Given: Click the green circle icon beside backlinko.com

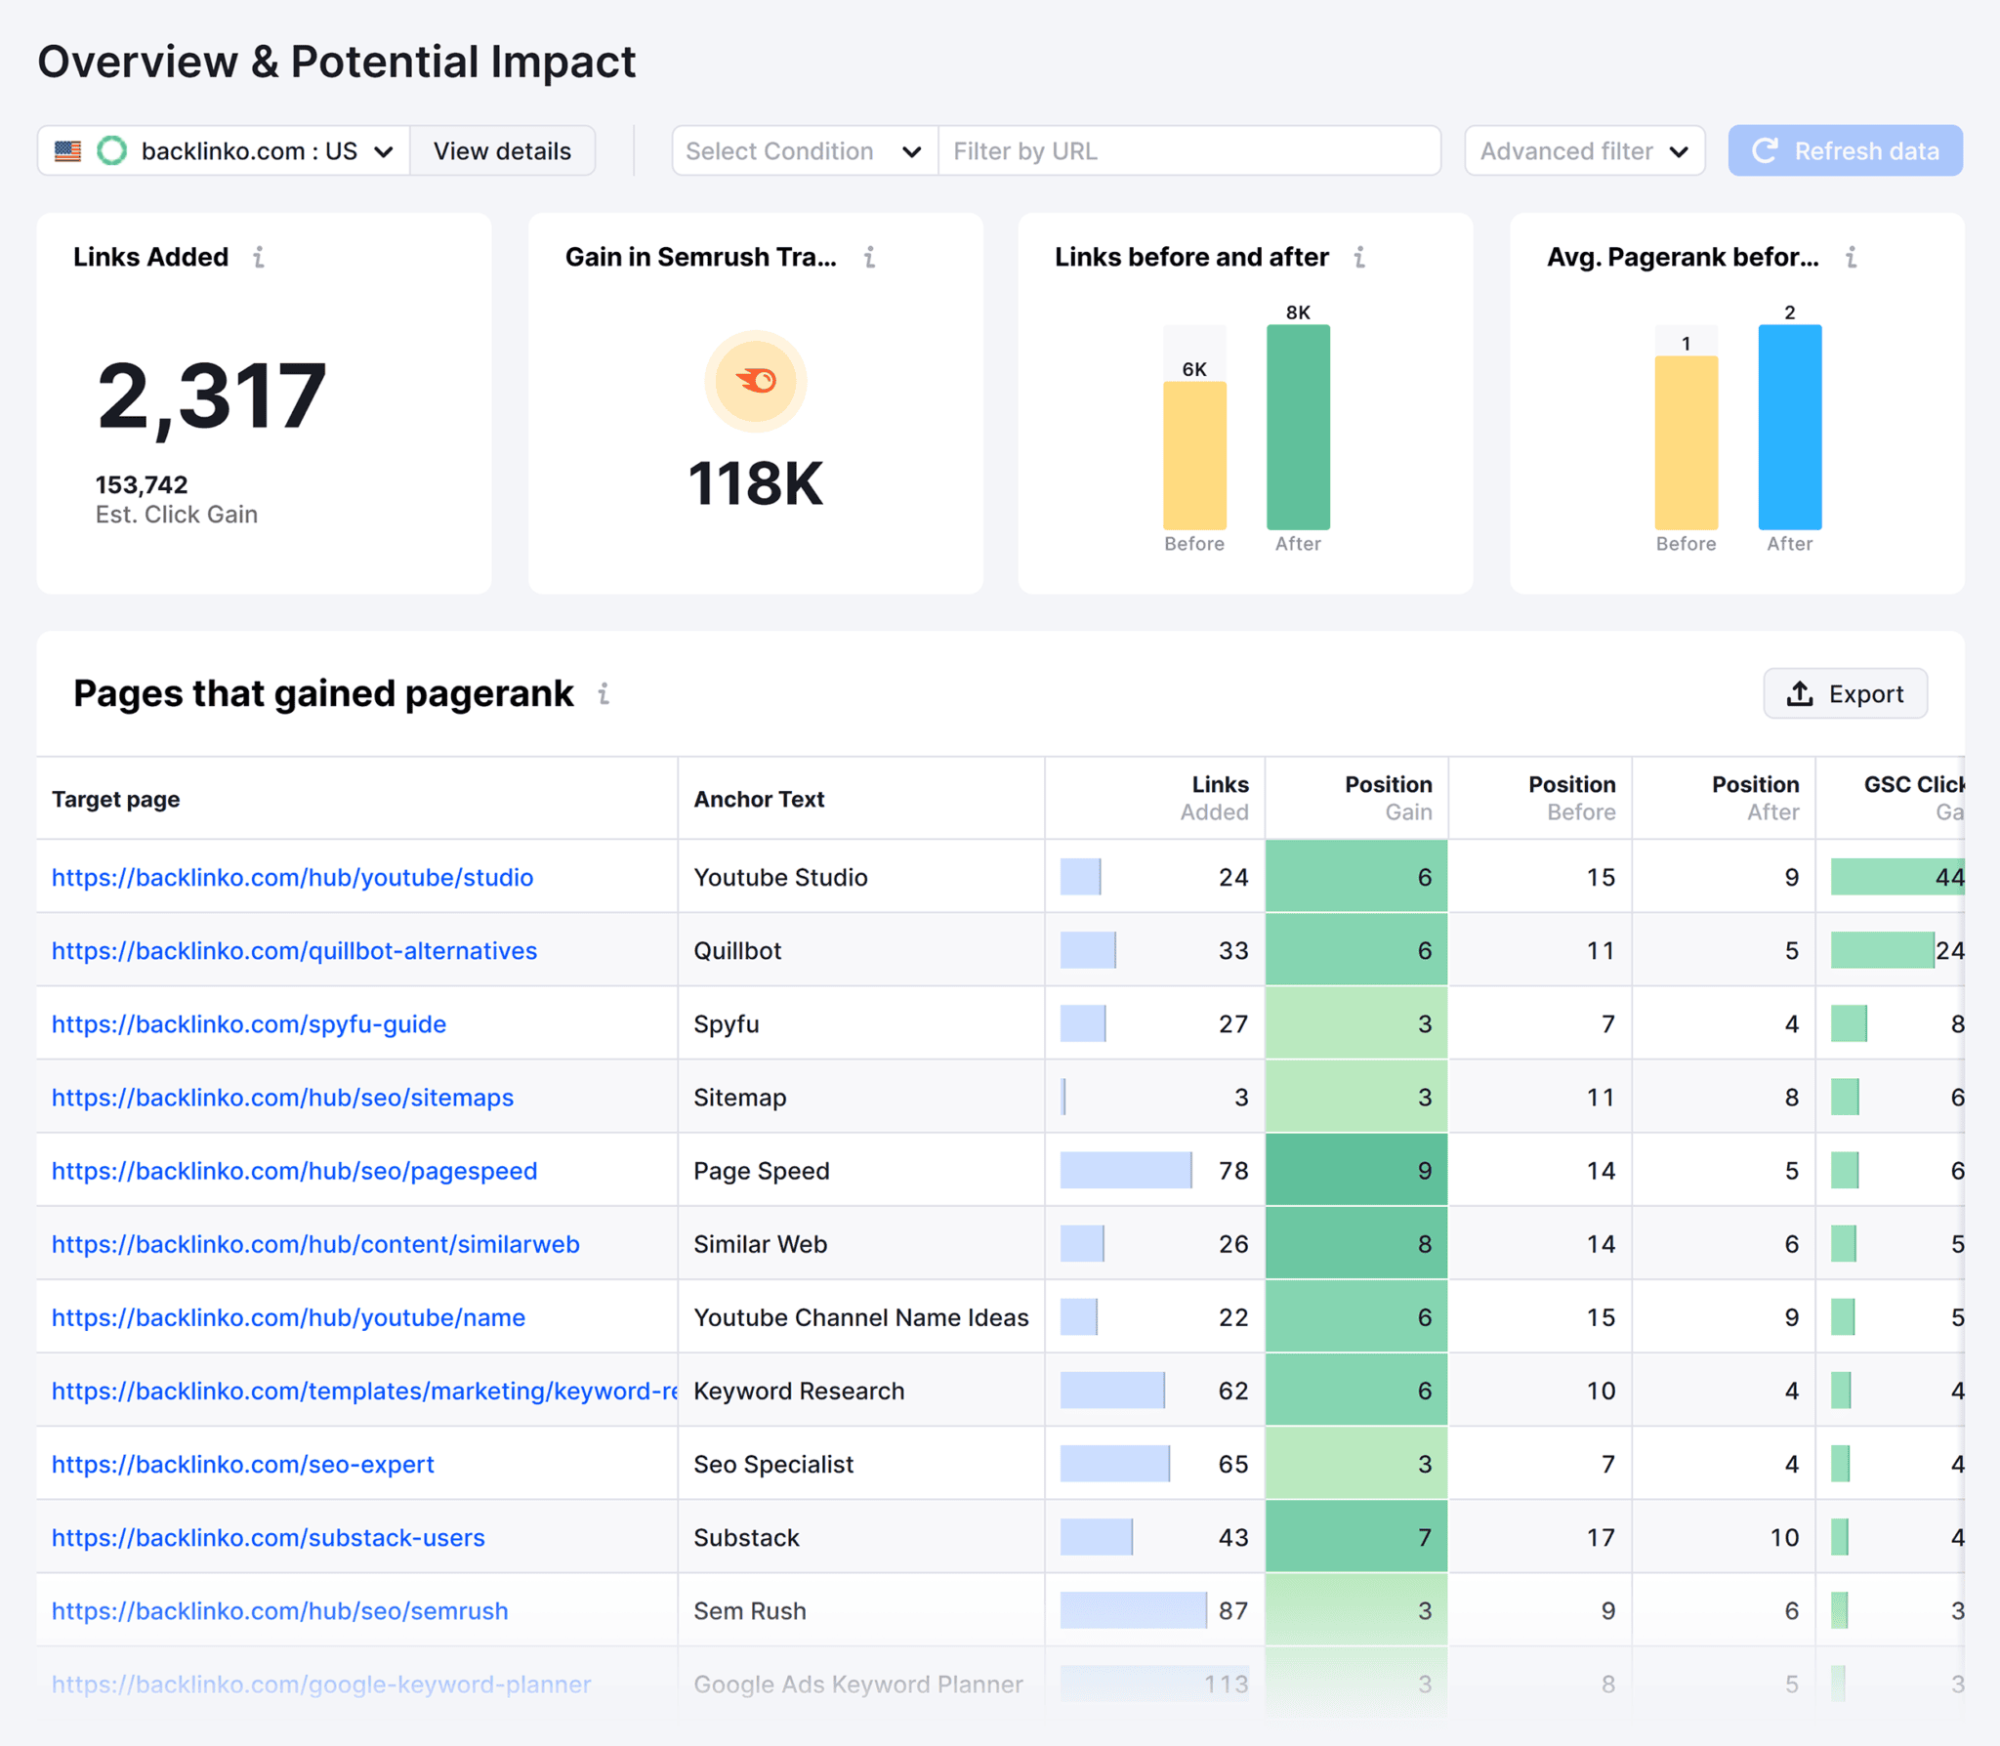Looking at the screenshot, I should coord(112,150).
